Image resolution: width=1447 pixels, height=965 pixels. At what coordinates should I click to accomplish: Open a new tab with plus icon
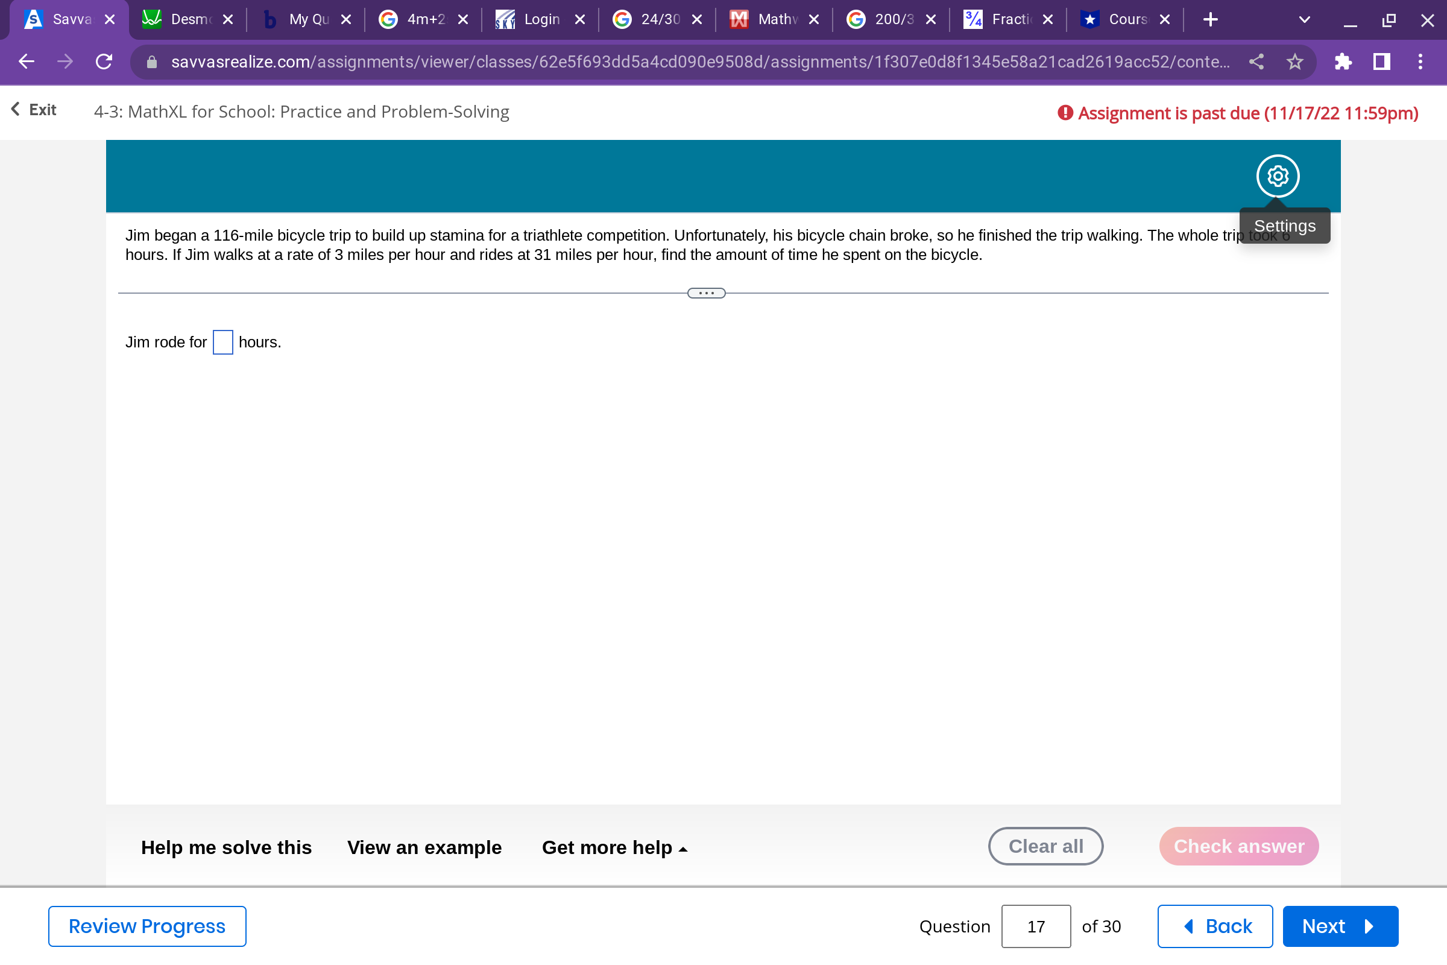click(1210, 20)
